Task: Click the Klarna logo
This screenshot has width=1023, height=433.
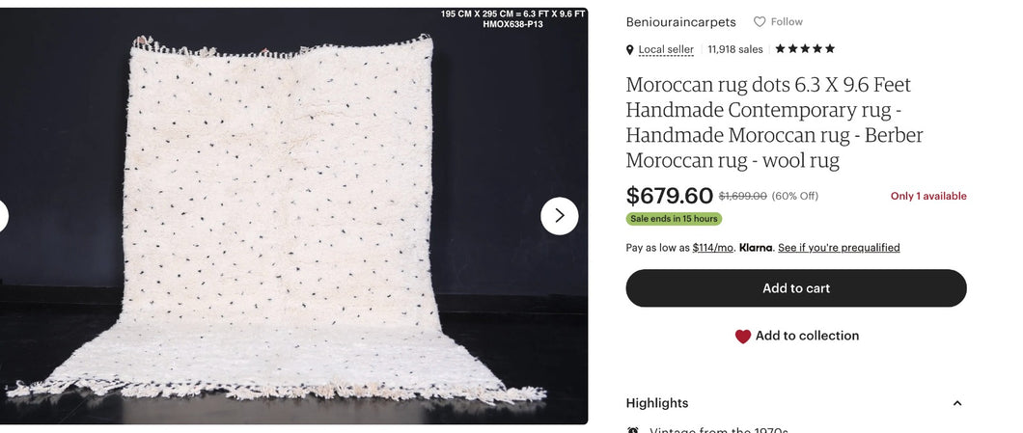Action: (x=756, y=248)
